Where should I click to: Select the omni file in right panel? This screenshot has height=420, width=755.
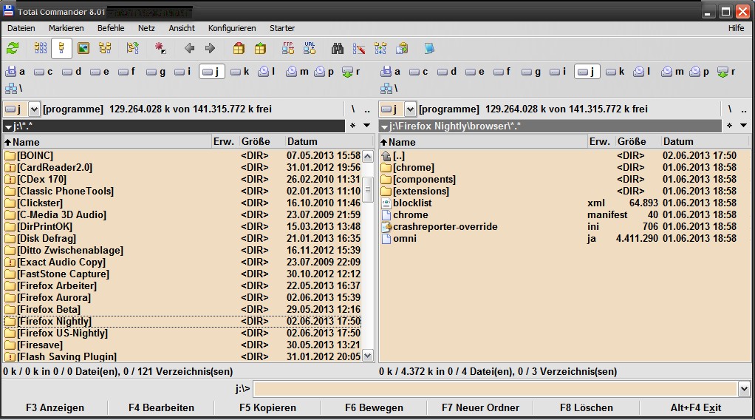[x=405, y=238]
